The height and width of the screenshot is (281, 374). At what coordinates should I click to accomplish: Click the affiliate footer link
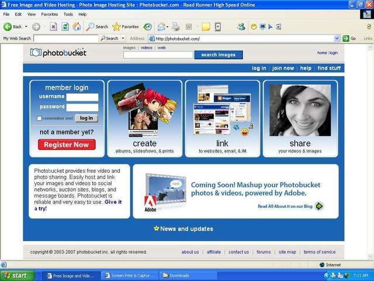[214, 252]
